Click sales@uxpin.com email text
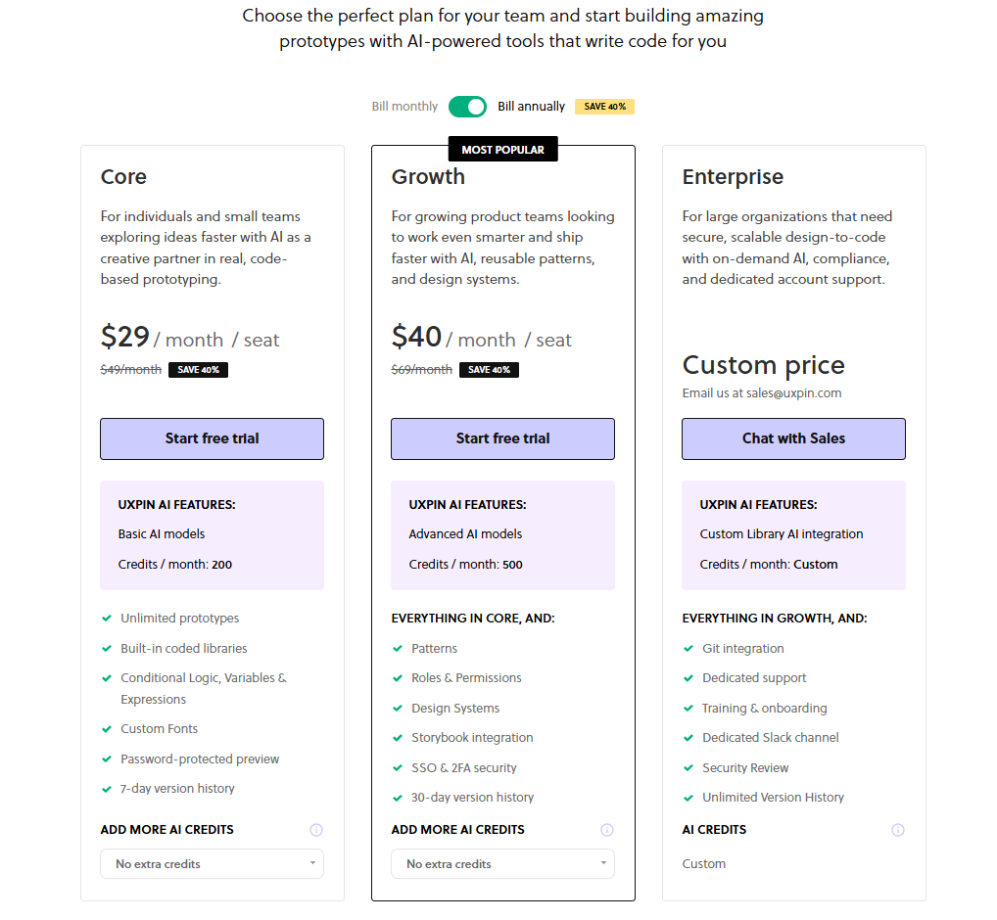 (x=793, y=393)
